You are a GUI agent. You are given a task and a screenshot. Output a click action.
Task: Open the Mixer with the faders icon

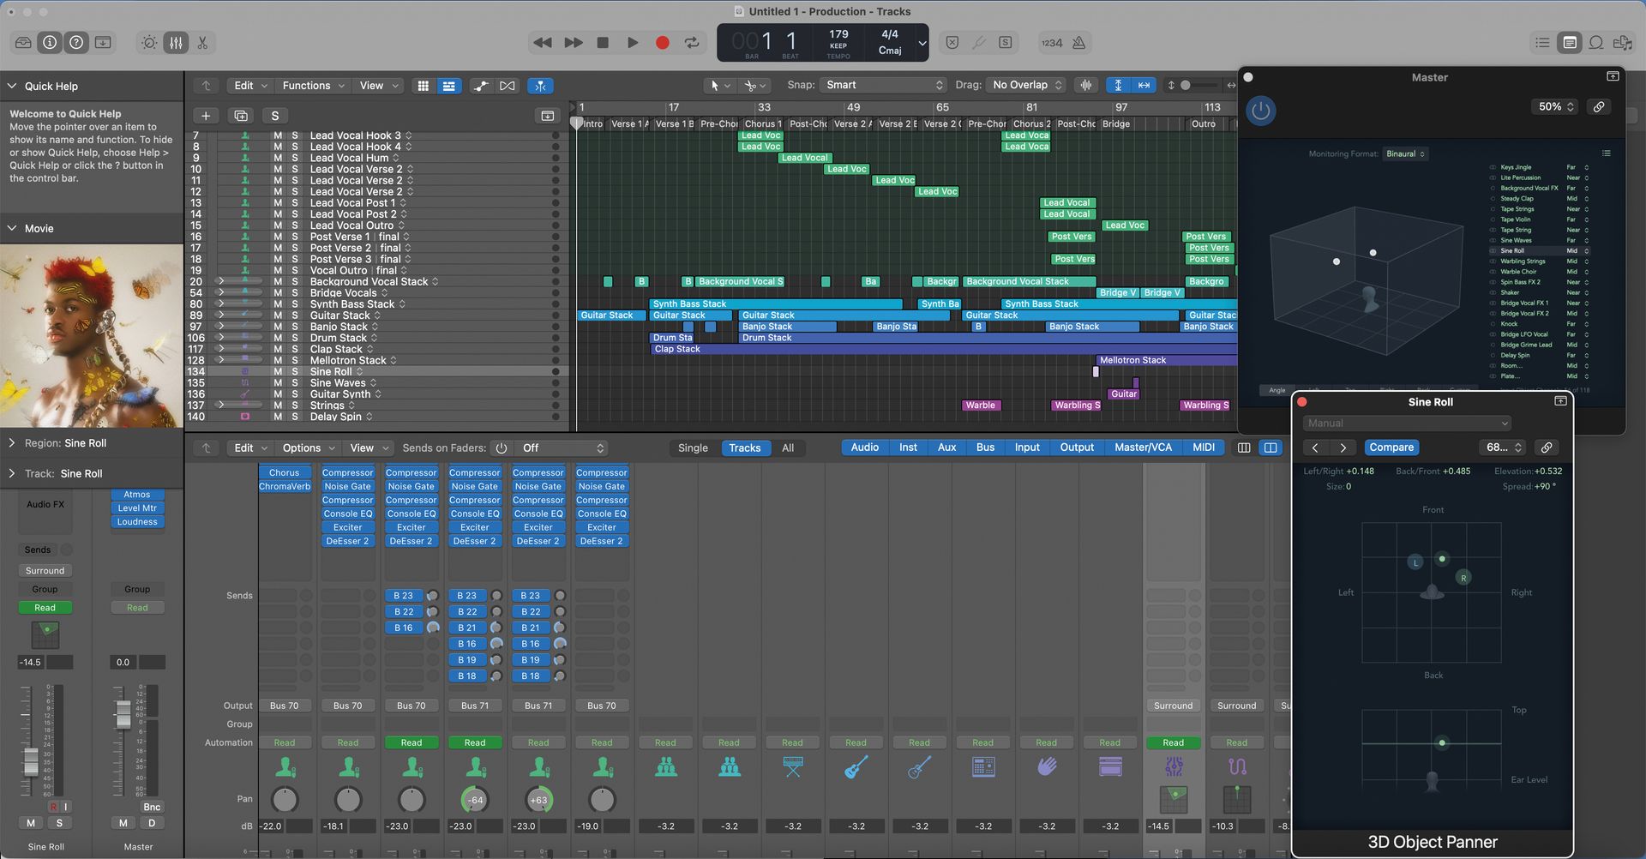pyautogui.click(x=176, y=42)
